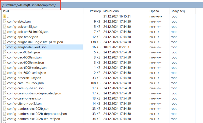This screenshot has width=203, height=123.
Task: Select the config-carel-mu-rack.json file icon
Action: [x=5, y=83]
